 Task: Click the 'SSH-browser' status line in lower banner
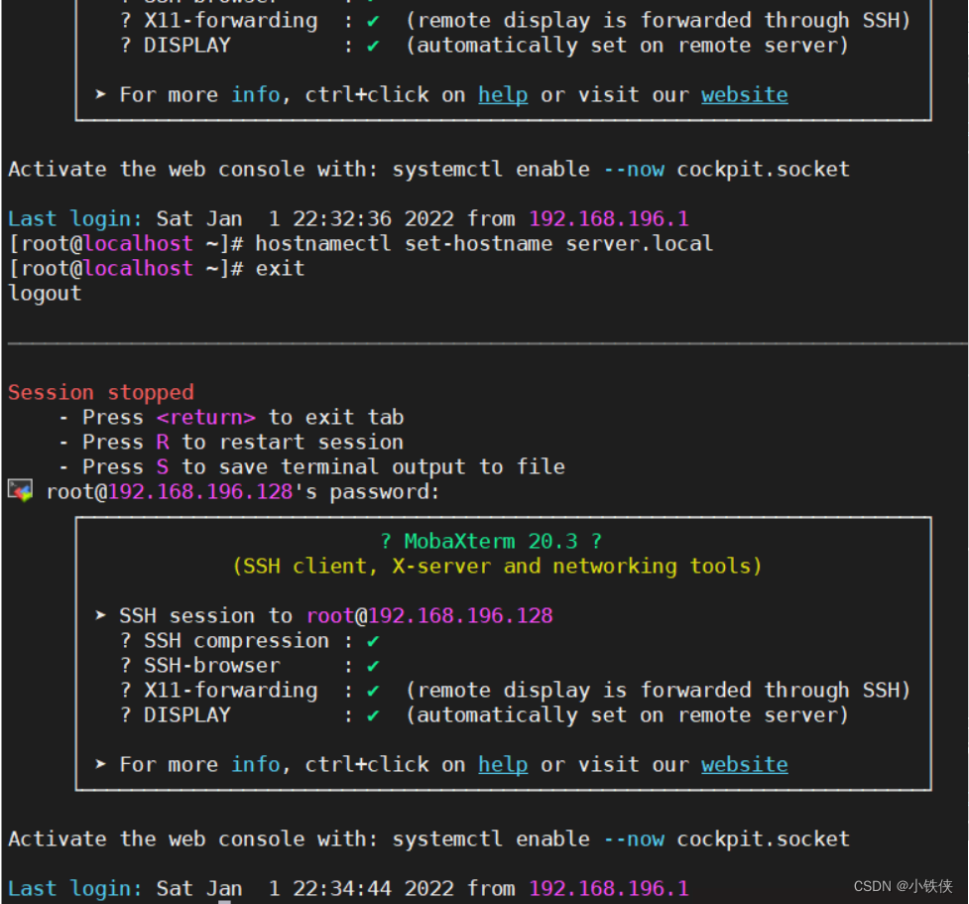[250, 666]
